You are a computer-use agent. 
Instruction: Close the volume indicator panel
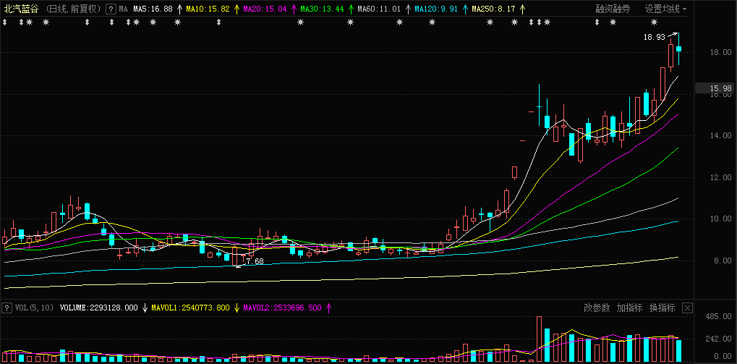click(x=687, y=308)
